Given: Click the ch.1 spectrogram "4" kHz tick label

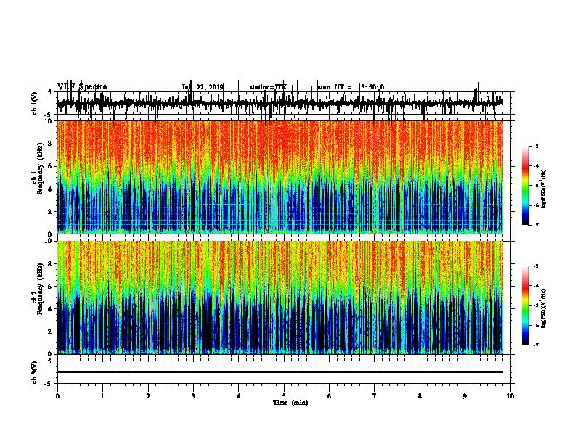Looking at the screenshot, I should click(x=51, y=189).
